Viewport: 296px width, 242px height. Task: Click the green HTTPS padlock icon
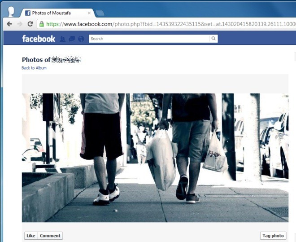(42, 24)
